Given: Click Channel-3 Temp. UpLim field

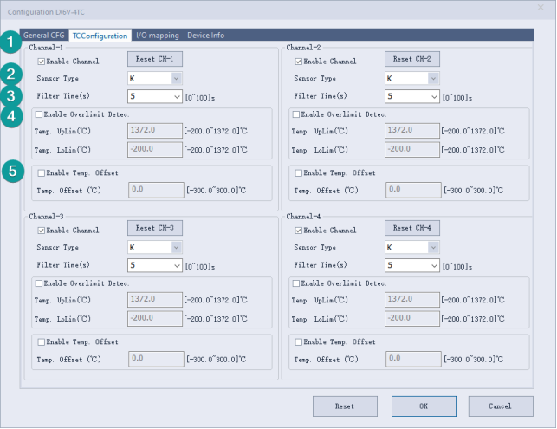Looking at the screenshot, I should [x=155, y=300].
